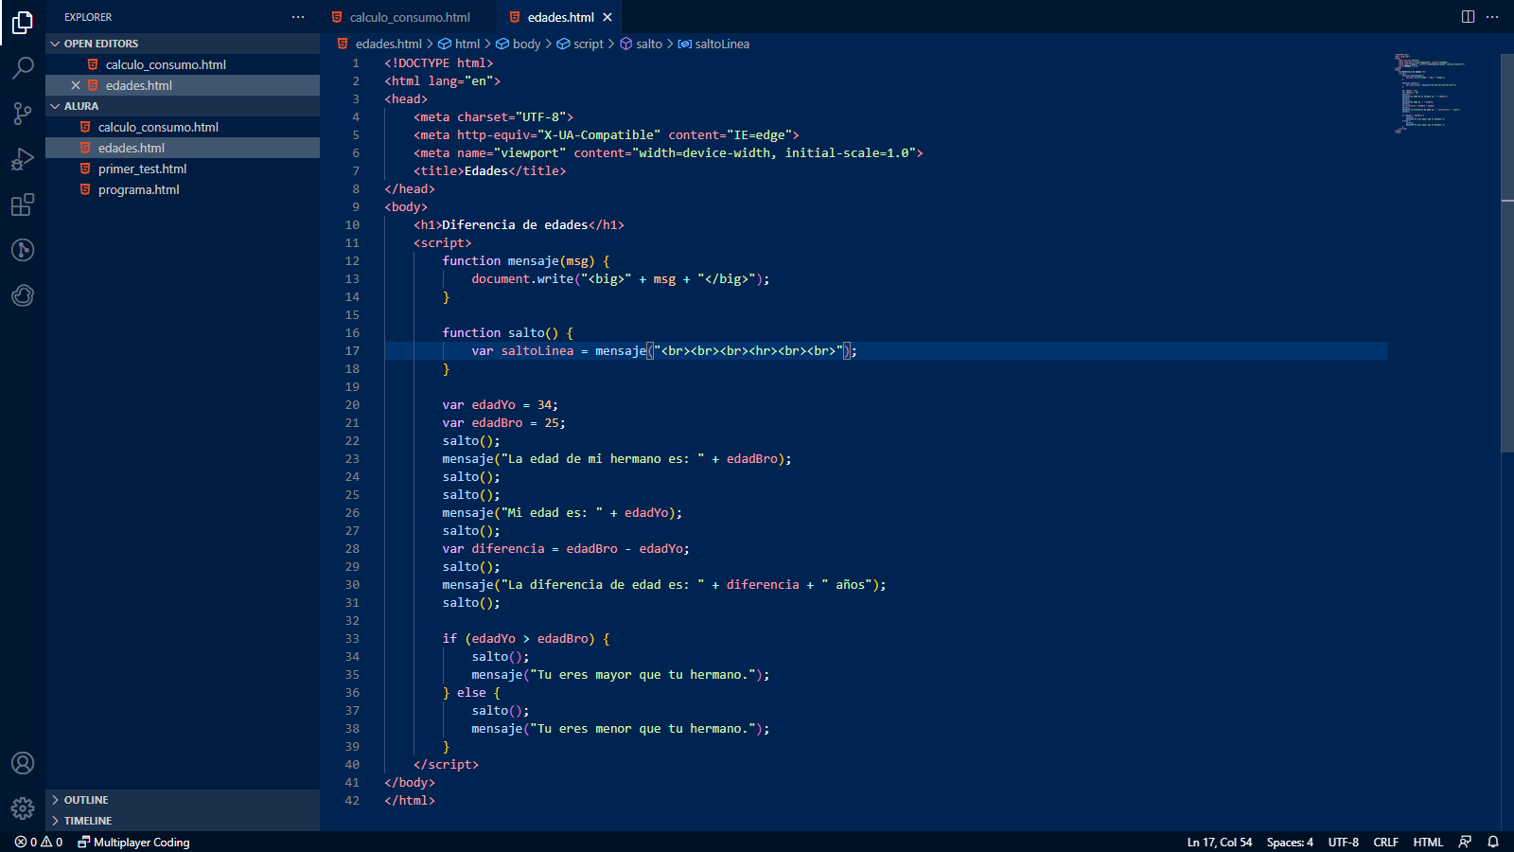Click the feedback icon in status bar

pyautogui.click(x=1465, y=842)
